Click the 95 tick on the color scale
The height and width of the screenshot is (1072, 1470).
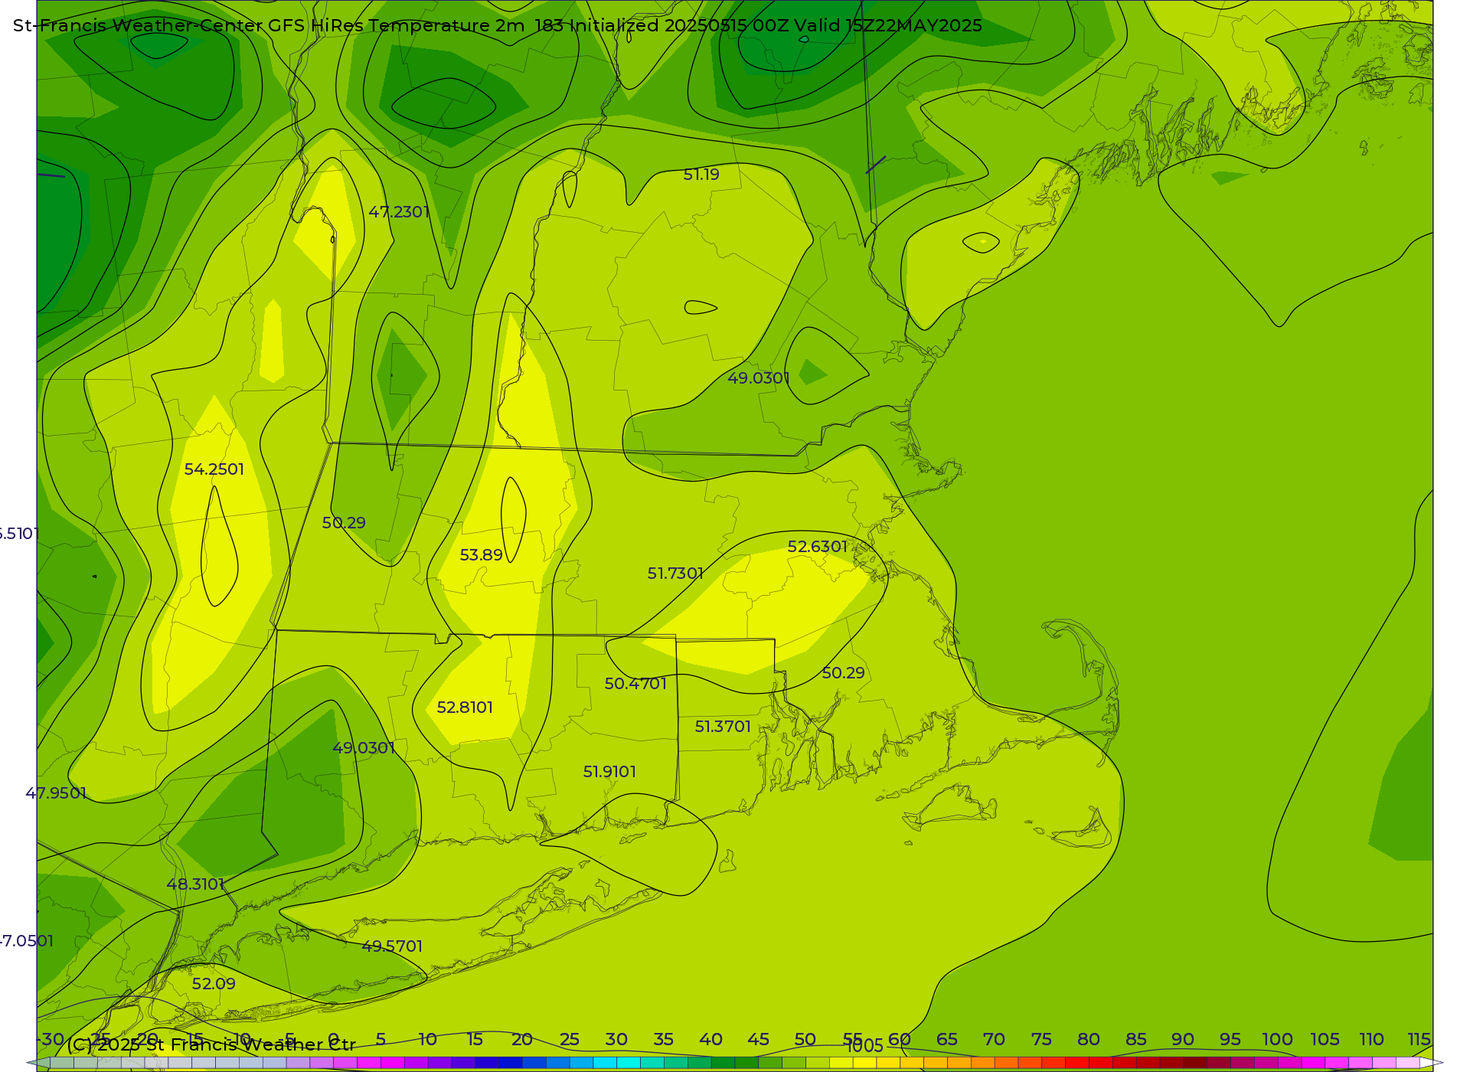tap(1230, 1039)
